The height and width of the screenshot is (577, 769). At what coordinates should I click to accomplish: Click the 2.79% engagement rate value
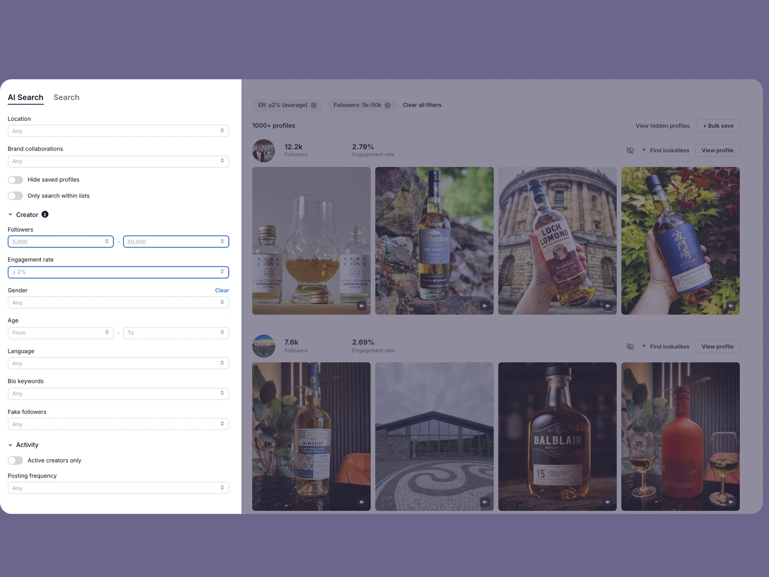pyautogui.click(x=363, y=147)
